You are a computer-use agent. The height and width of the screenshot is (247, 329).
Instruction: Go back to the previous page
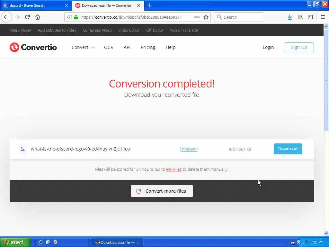click(6, 17)
